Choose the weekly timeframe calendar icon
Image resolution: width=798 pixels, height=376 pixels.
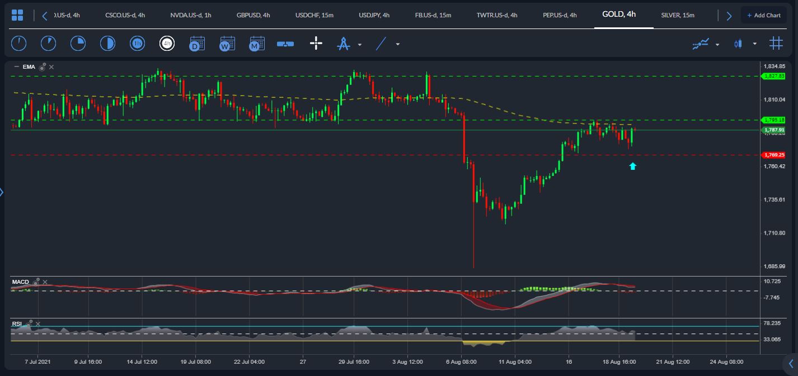click(x=227, y=44)
